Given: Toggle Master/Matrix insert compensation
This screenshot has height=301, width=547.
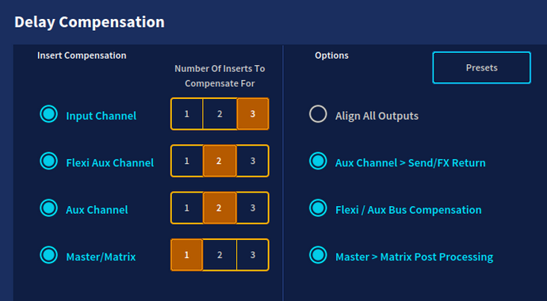Looking at the screenshot, I should (48, 255).
